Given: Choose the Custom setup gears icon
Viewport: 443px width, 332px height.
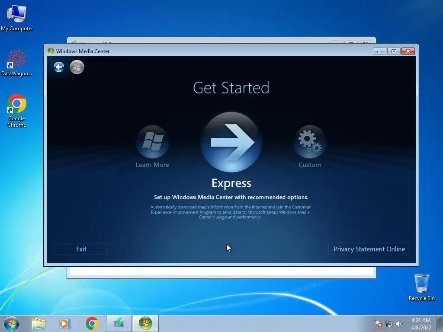Looking at the screenshot, I should pyautogui.click(x=310, y=142).
